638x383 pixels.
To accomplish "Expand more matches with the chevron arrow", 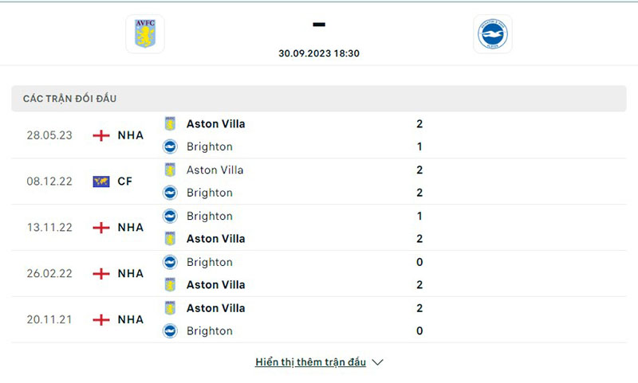I will 378,362.
